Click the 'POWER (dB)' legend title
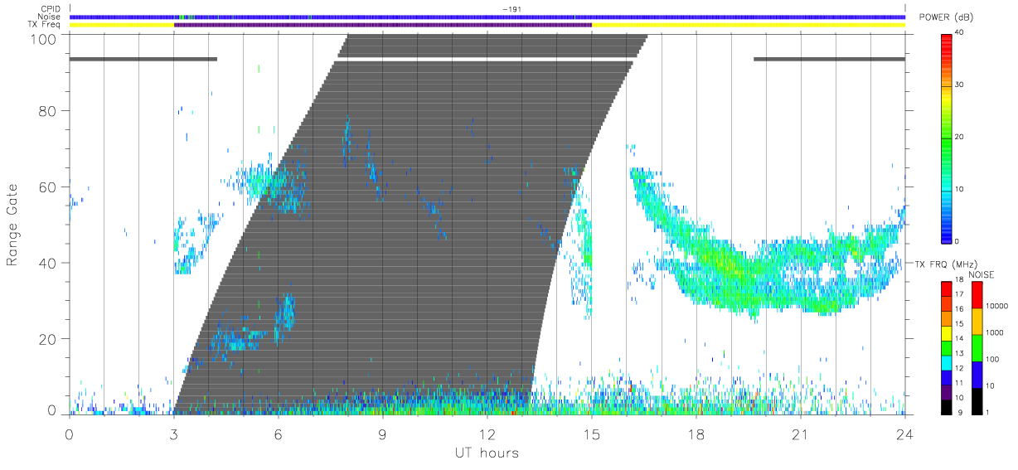The image size is (1018, 470). pos(947,17)
